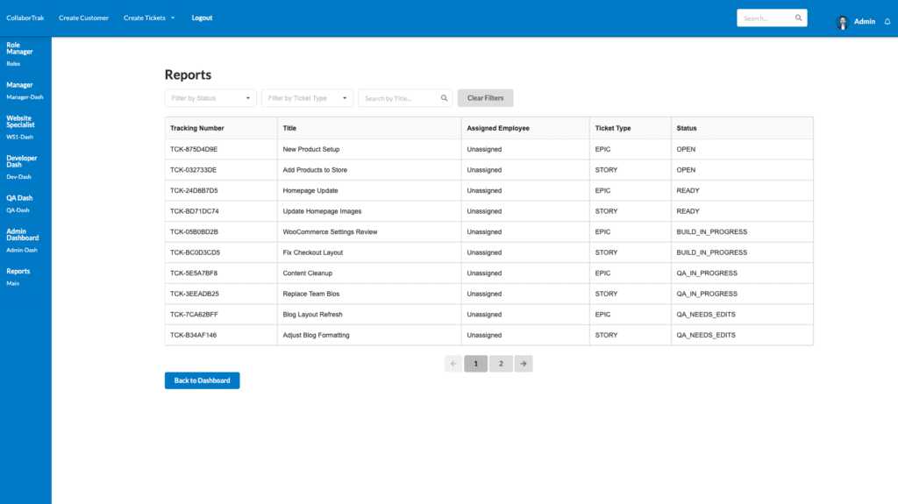Open the Manager-Dash sidebar link

(25, 97)
